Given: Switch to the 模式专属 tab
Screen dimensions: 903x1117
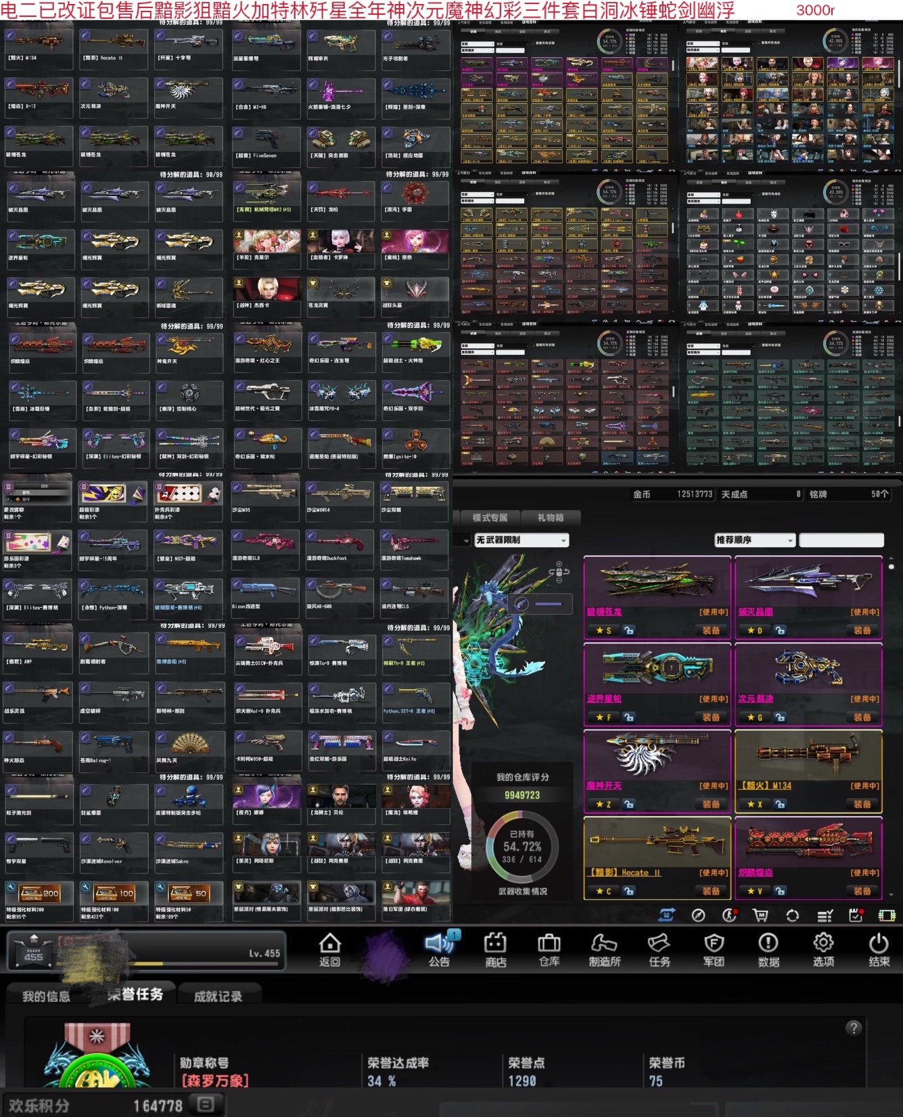Looking at the screenshot, I should (490, 517).
